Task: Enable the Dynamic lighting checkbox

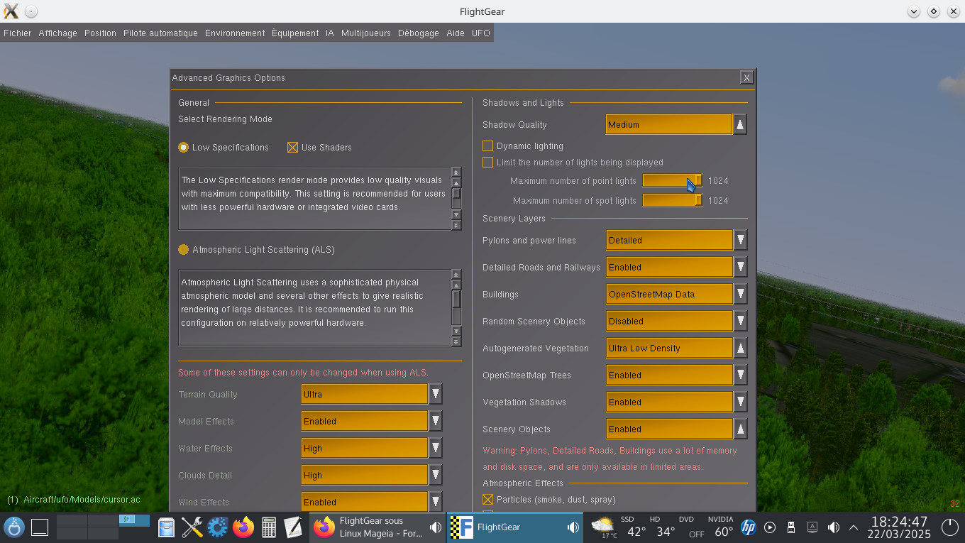Action: click(487, 146)
